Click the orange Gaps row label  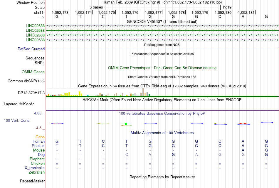40,137
